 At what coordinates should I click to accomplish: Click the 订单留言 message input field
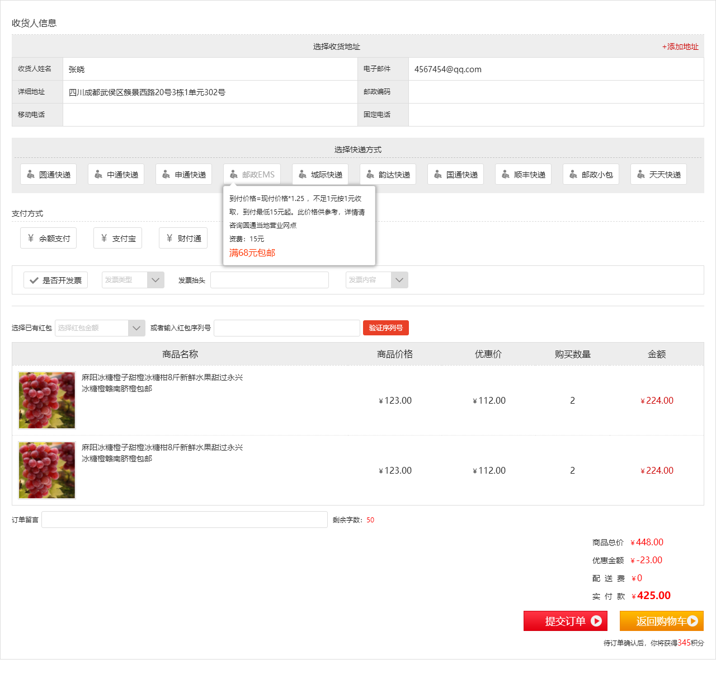(185, 520)
